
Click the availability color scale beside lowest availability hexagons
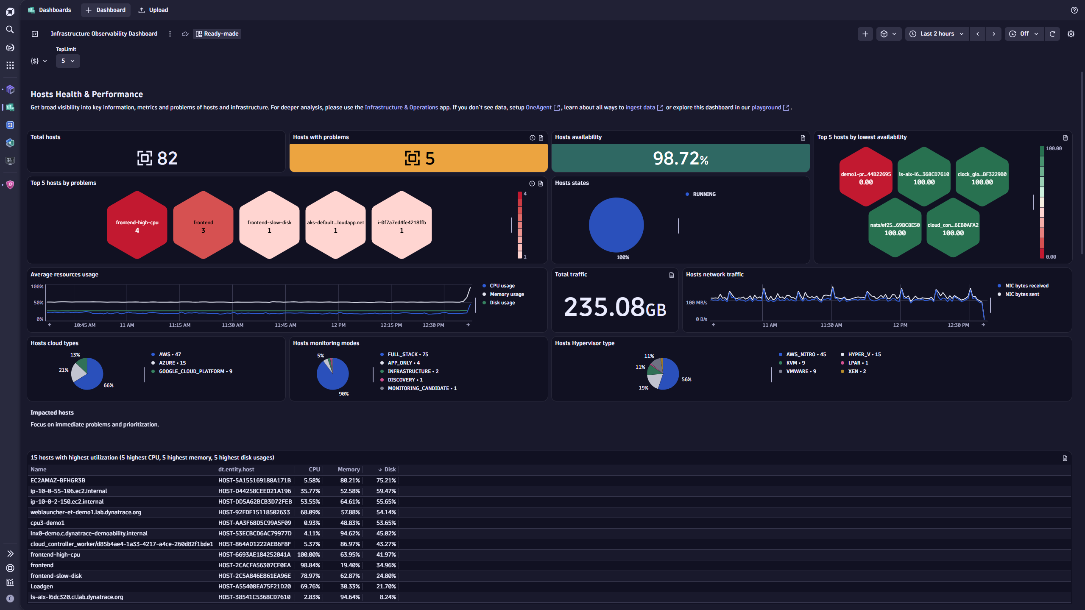(1041, 202)
